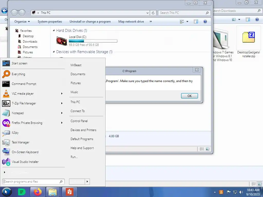Open File Explorer from the taskbar
The image size is (263, 197).
tap(53, 192)
